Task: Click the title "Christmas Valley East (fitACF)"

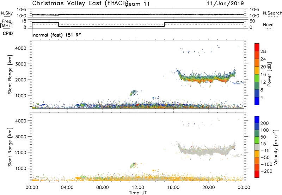Action: pyautogui.click(x=80, y=4)
